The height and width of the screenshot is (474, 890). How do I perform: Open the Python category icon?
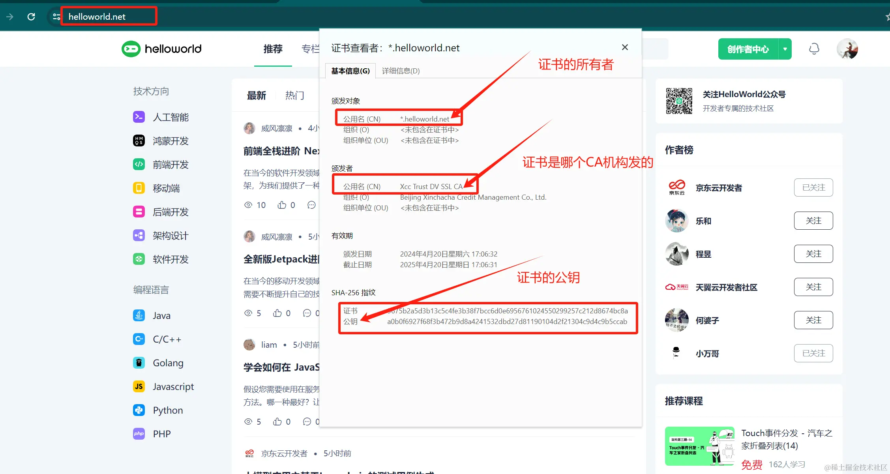click(x=139, y=410)
